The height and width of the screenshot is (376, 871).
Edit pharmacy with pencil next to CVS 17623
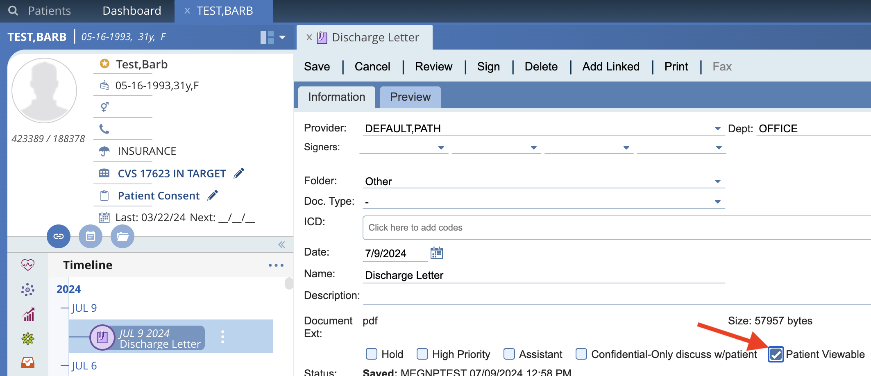pos(239,173)
